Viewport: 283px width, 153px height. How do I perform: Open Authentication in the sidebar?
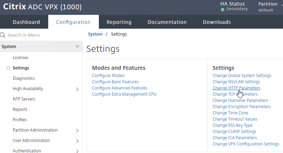click(x=27, y=151)
